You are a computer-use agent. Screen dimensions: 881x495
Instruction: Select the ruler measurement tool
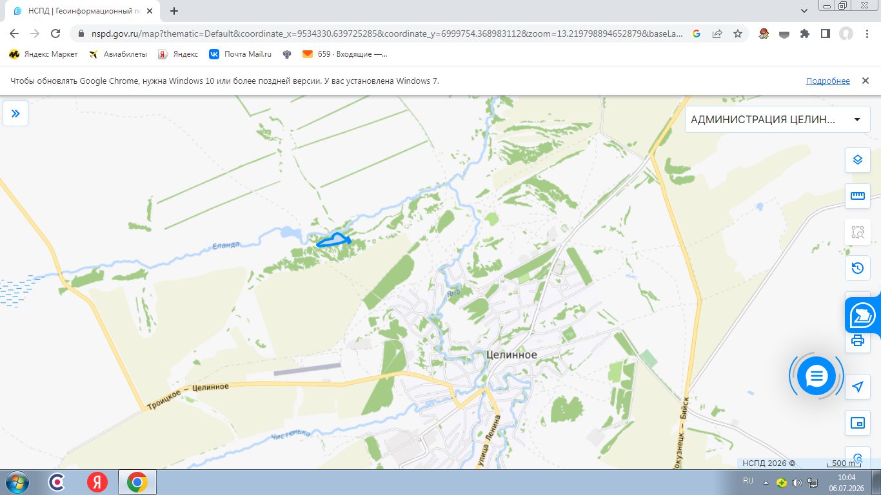coord(857,196)
